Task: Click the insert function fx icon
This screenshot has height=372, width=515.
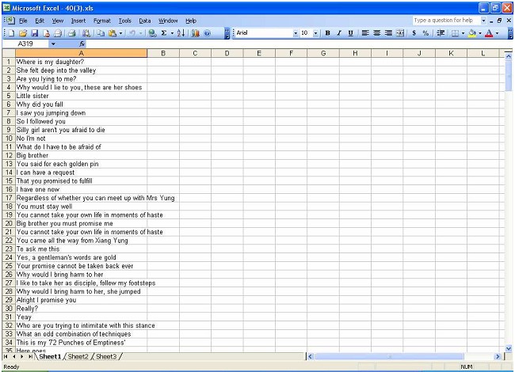Action: tap(82, 44)
